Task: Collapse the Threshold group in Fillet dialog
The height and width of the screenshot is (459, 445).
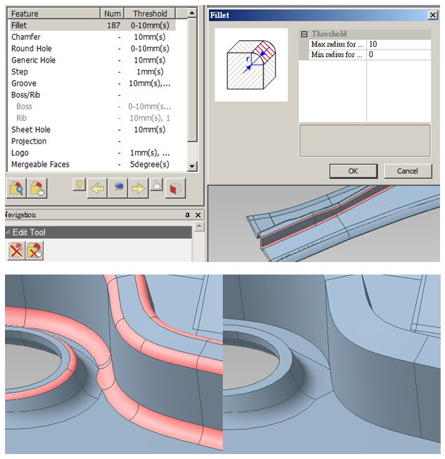Action: pyautogui.click(x=304, y=34)
